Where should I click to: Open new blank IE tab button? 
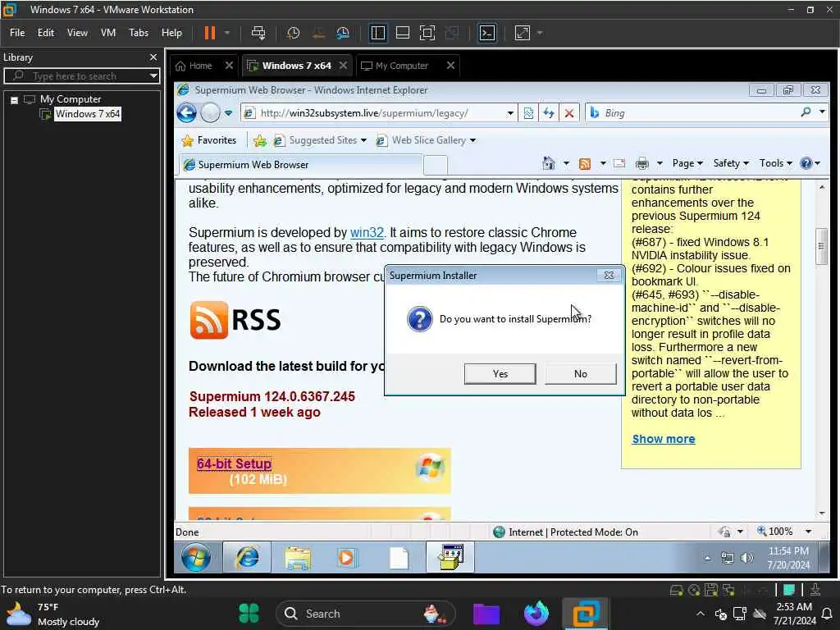tap(435, 164)
